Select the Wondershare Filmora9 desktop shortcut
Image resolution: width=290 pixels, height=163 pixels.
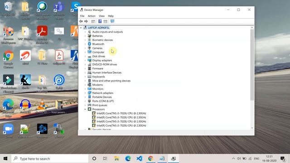(x=8, y=84)
